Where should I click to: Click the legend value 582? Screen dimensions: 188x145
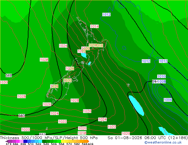77,144
